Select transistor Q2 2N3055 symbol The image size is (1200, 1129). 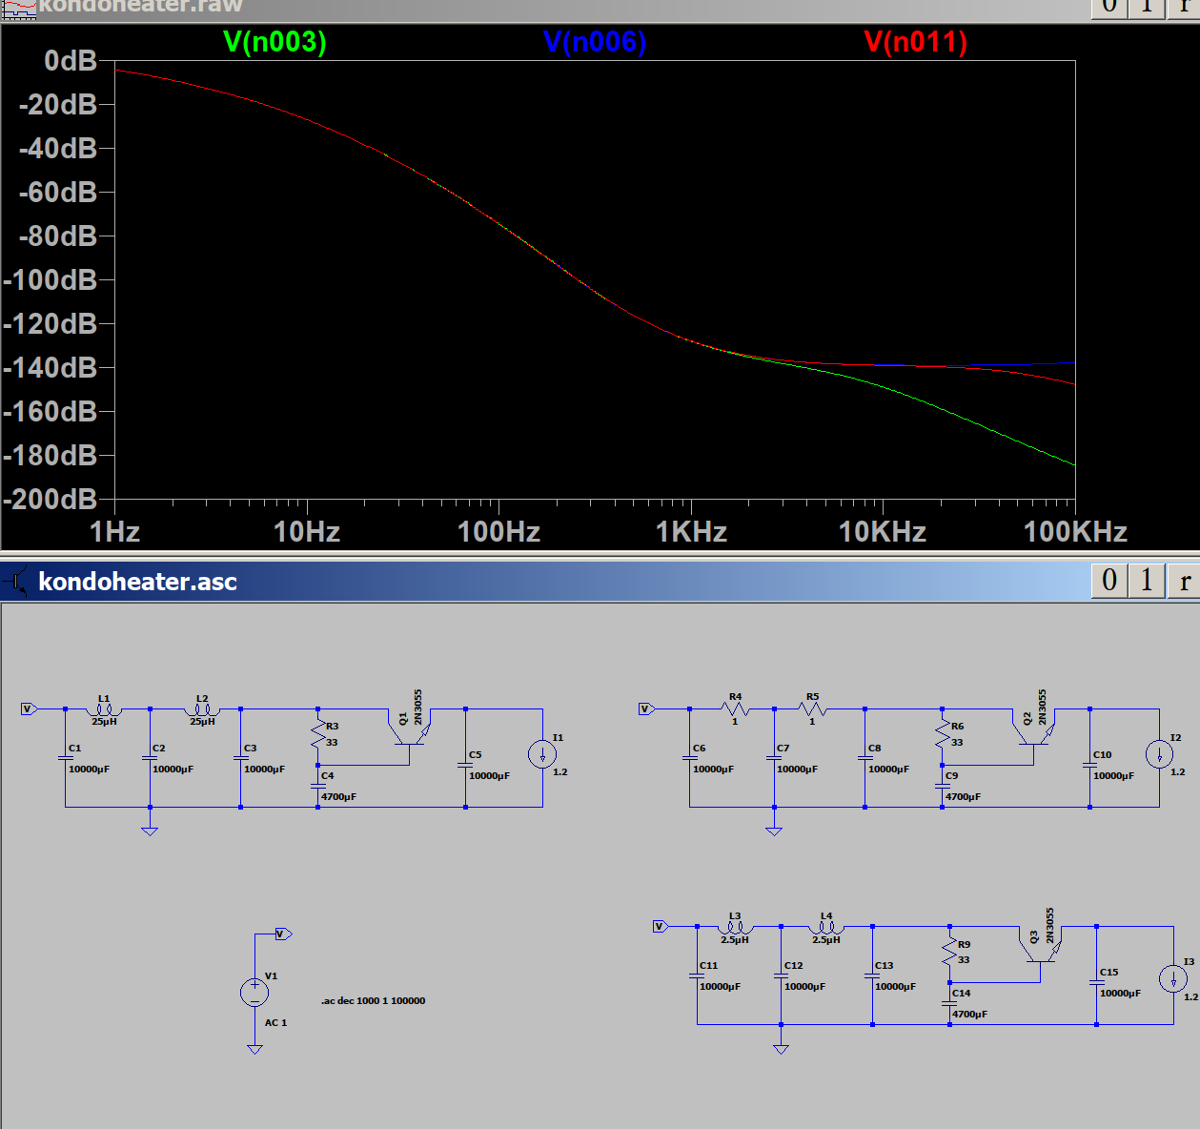[1034, 729]
